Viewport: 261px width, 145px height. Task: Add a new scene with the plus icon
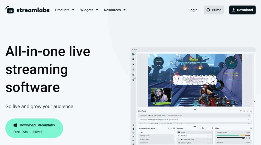tap(168, 128)
